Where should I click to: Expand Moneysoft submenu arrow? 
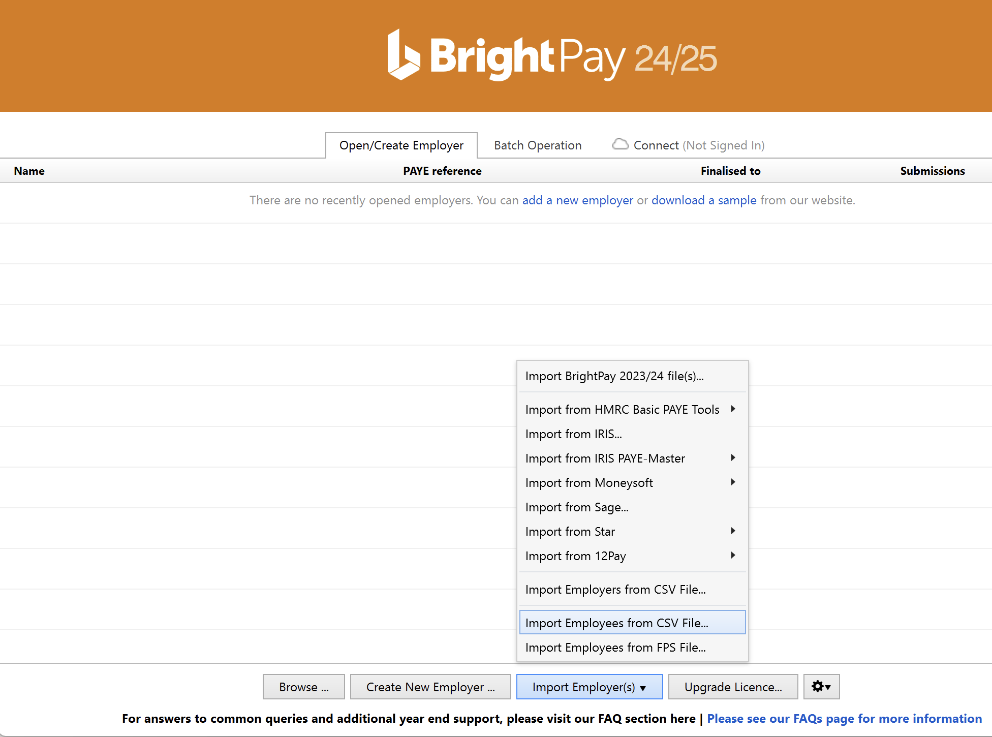[x=733, y=482]
